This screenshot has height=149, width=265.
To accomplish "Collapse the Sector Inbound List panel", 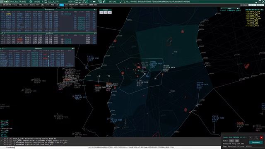I will [94, 10].
